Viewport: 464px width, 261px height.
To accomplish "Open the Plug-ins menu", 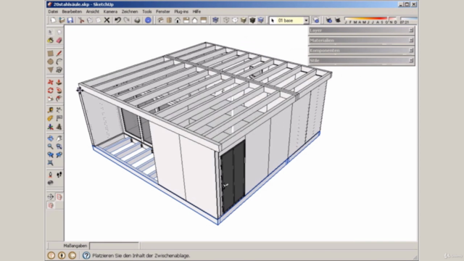I will (x=181, y=12).
